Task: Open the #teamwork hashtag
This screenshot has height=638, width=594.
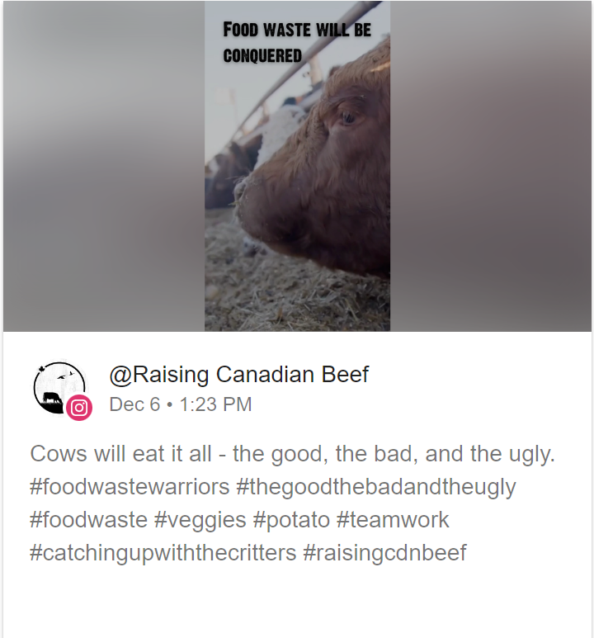Action: 393,520
